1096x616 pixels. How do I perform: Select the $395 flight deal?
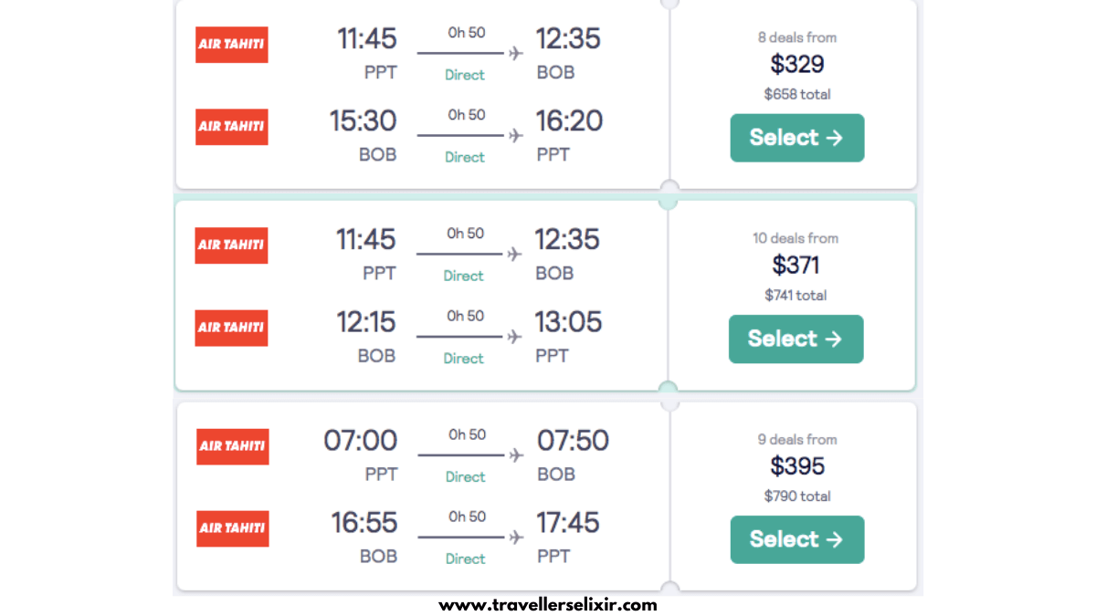(796, 539)
